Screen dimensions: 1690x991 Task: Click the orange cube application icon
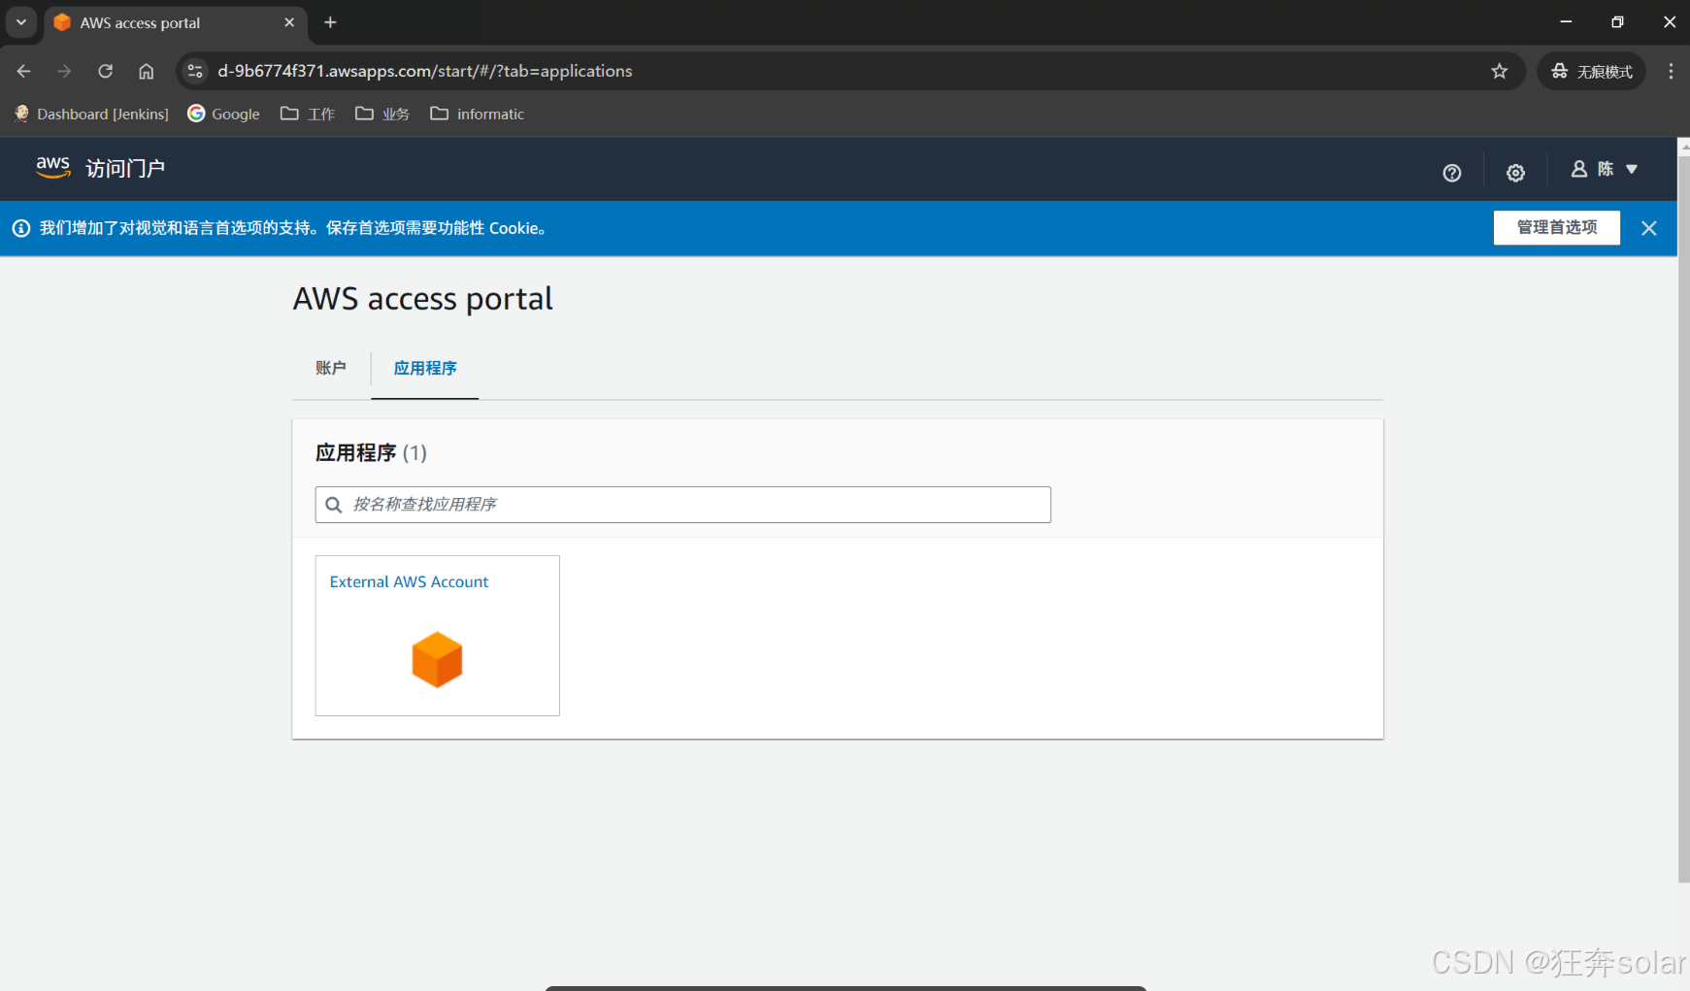click(x=437, y=659)
